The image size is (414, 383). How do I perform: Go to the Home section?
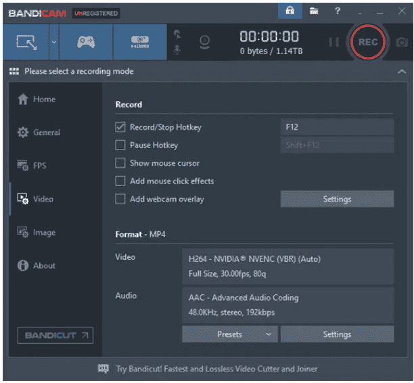pyautogui.click(x=37, y=99)
